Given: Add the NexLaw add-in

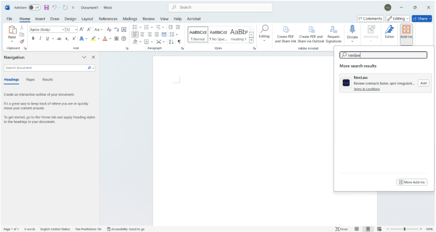Looking at the screenshot, I should coord(423,83).
